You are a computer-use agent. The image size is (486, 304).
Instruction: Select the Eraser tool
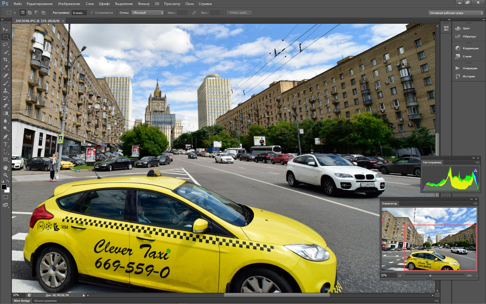tap(5, 106)
